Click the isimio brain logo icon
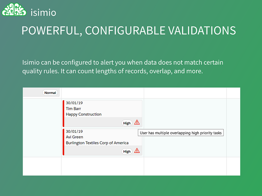Image resolution: width=262 pixels, height=196 pixels. coord(14,10)
